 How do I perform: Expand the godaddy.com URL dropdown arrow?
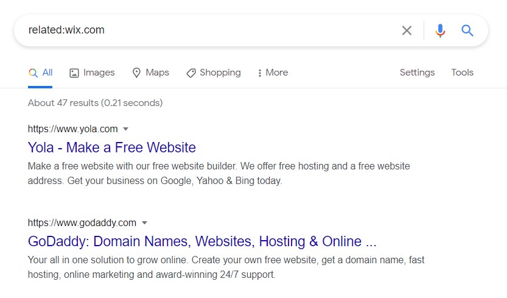145,222
